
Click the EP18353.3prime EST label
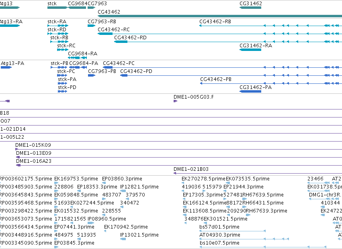point(97,187)
